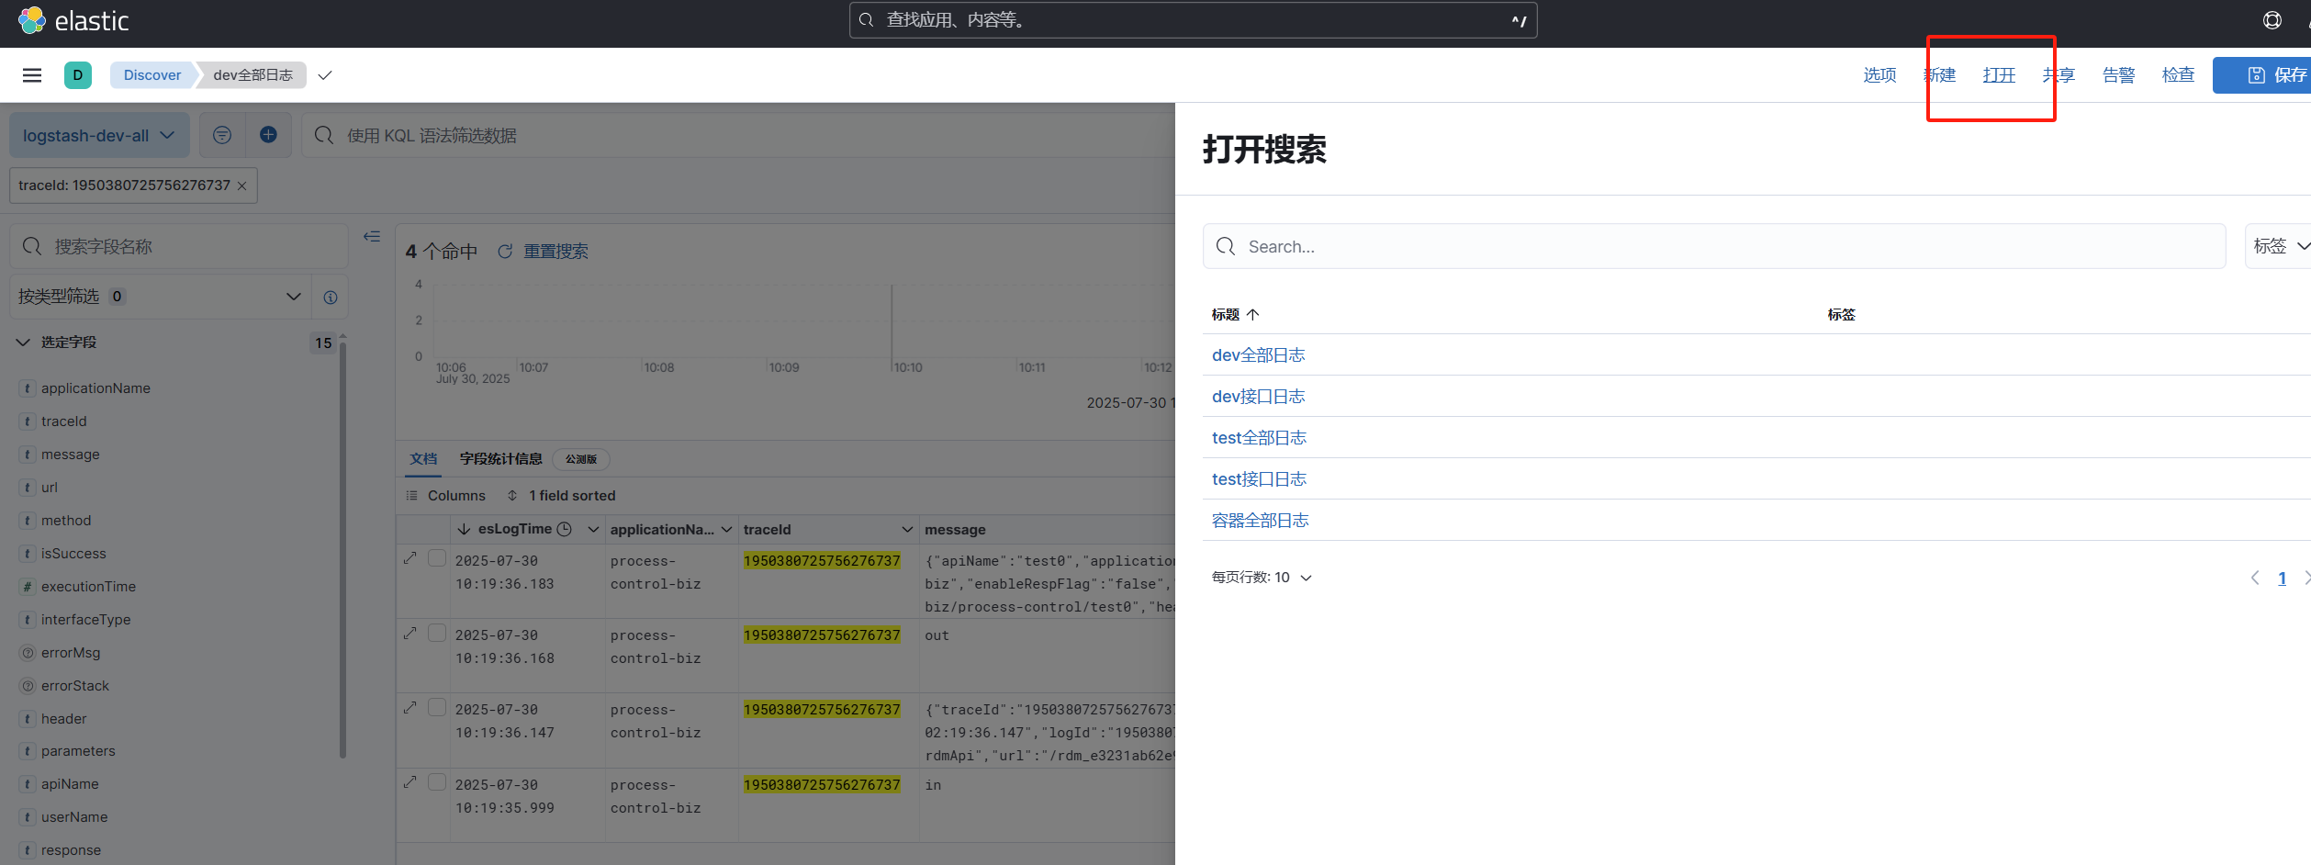Select checkbox for the 10:19:36.183 row
The image size is (2311, 865).
[x=437, y=558]
